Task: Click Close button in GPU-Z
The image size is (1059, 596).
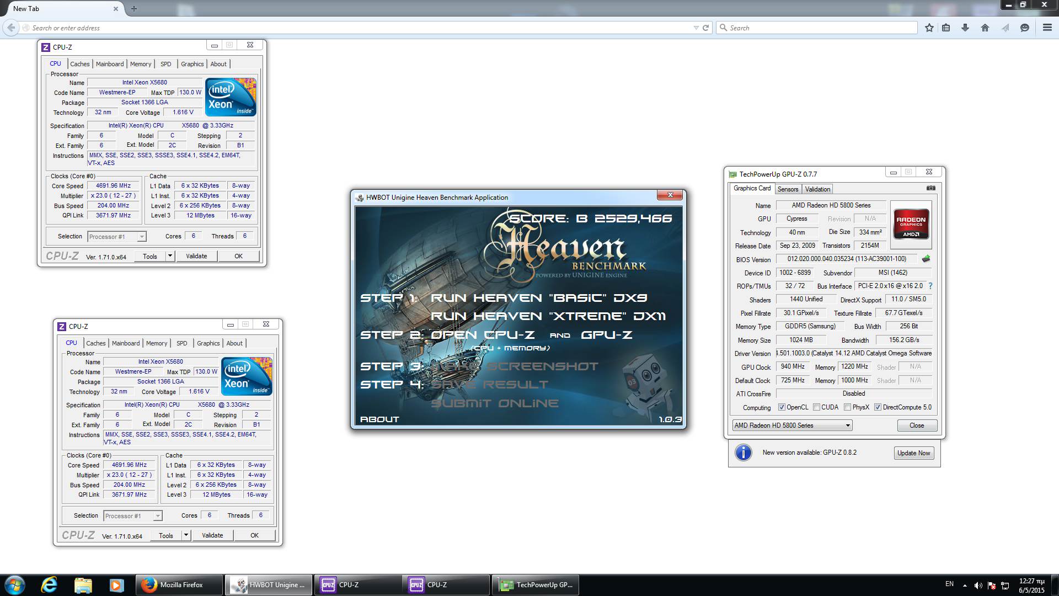Action: coord(917,425)
